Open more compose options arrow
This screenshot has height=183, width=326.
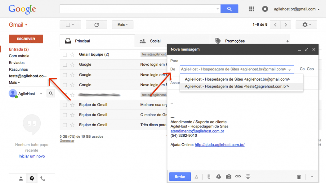tap(312, 177)
